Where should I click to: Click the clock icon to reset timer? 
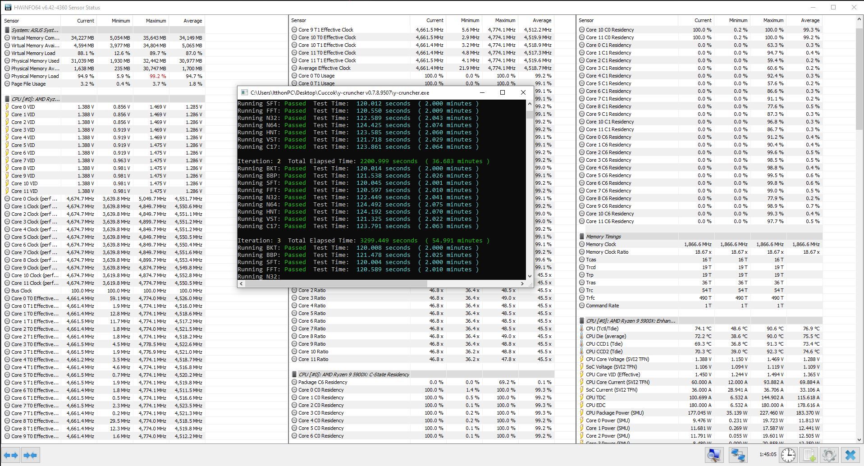click(788, 455)
